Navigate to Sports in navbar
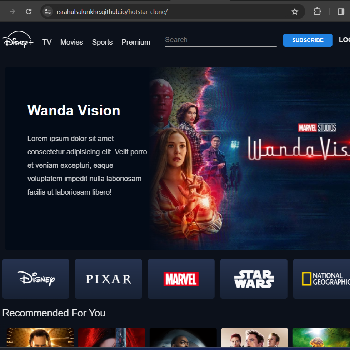 102,42
